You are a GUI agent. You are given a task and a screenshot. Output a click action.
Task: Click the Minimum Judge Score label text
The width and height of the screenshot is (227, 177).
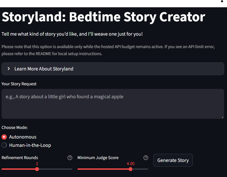98,158
